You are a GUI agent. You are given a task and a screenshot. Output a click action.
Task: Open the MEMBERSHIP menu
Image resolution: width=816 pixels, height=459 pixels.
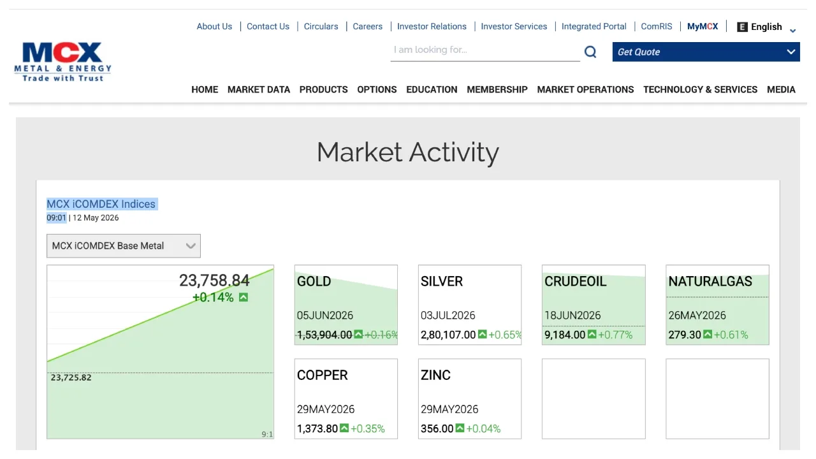click(497, 90)
